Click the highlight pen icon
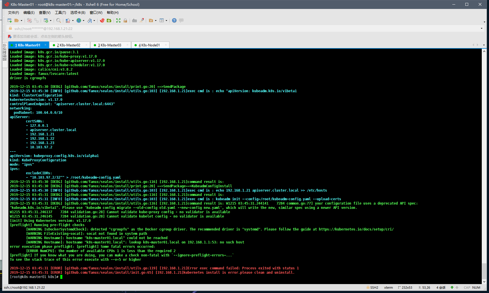Screen dimensions: 489x293 coord(141,20)
